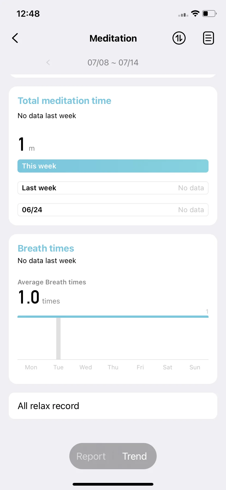
Task: Select the 06/24 week row
Action: (x=113, y=210)
